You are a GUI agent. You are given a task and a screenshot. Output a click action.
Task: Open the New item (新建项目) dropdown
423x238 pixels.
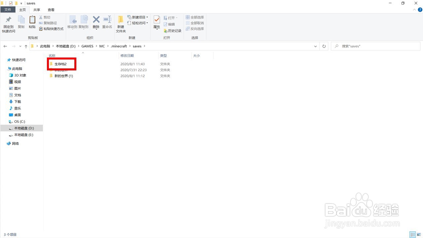point(138,17)
